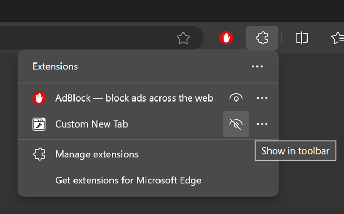This screenshot has height=214, width=344.
Task: Hide AdBlock from toolbar using its eye icon
Action: pos(236,98)
